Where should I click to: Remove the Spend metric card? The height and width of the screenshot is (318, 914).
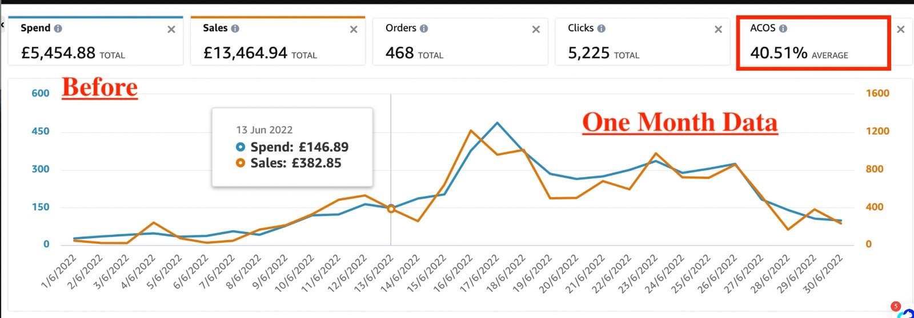pos(171,30)
